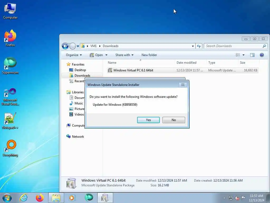The width and height of the screenshot is (270, 203).
Task: Switch to the Update Installer taskbar button
Action: pos(105,198)
